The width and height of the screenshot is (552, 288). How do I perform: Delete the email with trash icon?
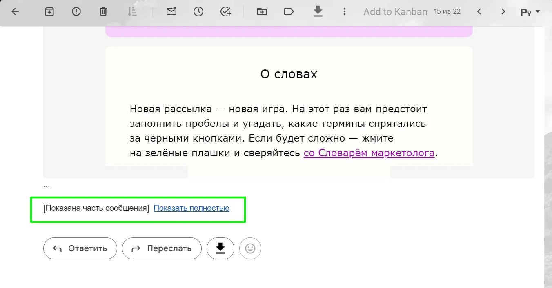103,12
